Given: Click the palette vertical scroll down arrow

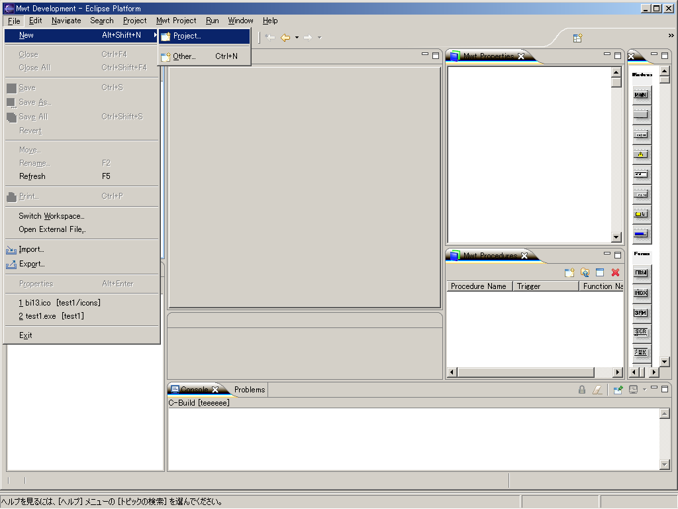Looking at the screenshot, I should [x=665, y=361].
